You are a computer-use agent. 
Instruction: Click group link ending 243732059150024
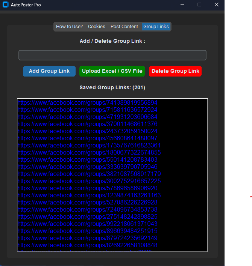(87, 131)
